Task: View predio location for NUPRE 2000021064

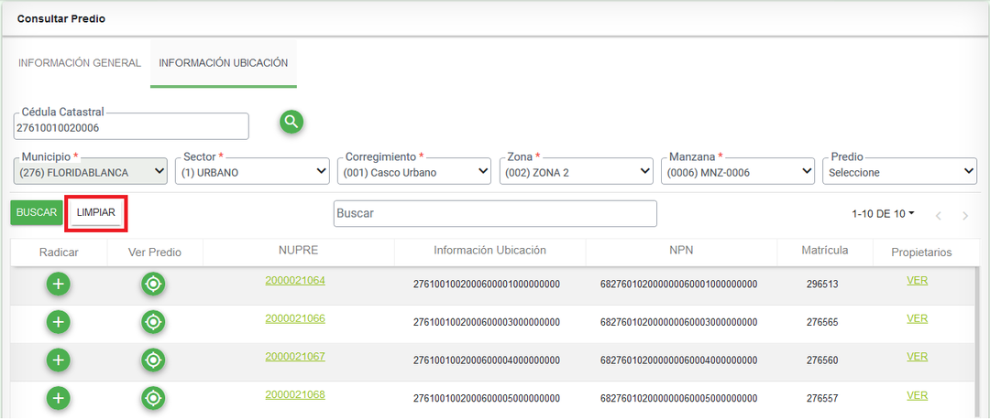Action: [x=153, y=285]
